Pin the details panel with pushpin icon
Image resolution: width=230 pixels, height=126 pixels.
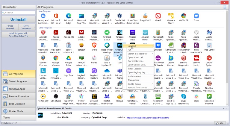coord(223,108)
